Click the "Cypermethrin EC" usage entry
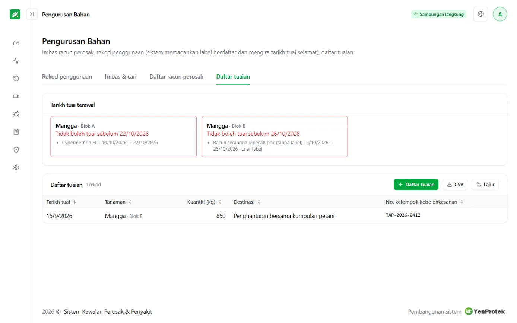Screen dimensions: 517x323 coord(110,143)
